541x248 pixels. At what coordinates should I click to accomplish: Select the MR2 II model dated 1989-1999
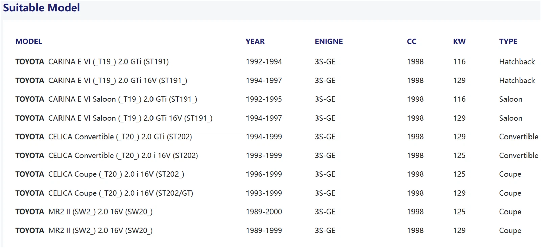84,231
